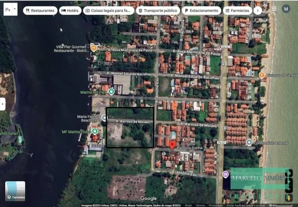Select the Farmácias chip
This screenshot has height=207, width=298.
click(x=238, y=11)
